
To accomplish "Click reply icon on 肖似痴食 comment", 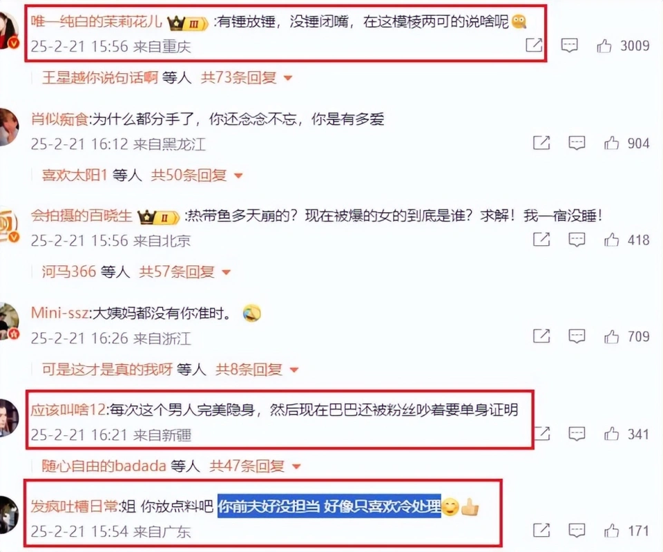I will click(577, 143).
